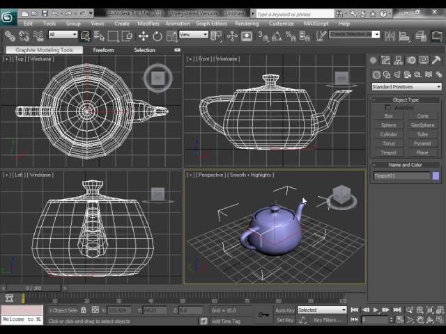Click the Play Animation button
Image resolution: width=446 pixels, height=334 pixels.
point(376,310)
